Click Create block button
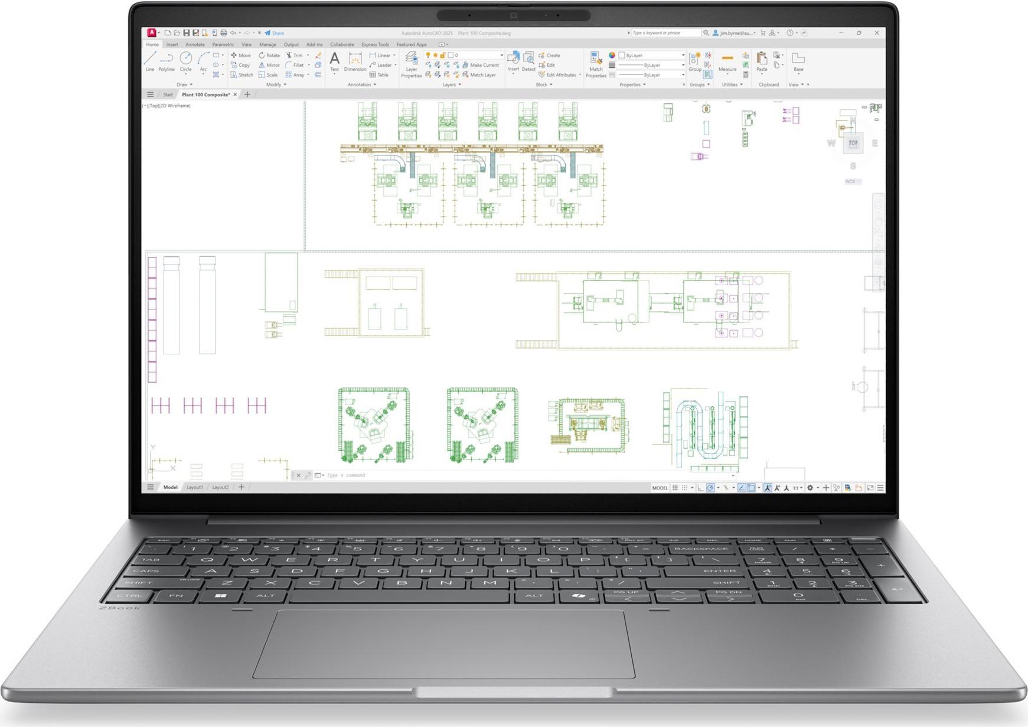The image size is (1028, 727). pos(549,55)
